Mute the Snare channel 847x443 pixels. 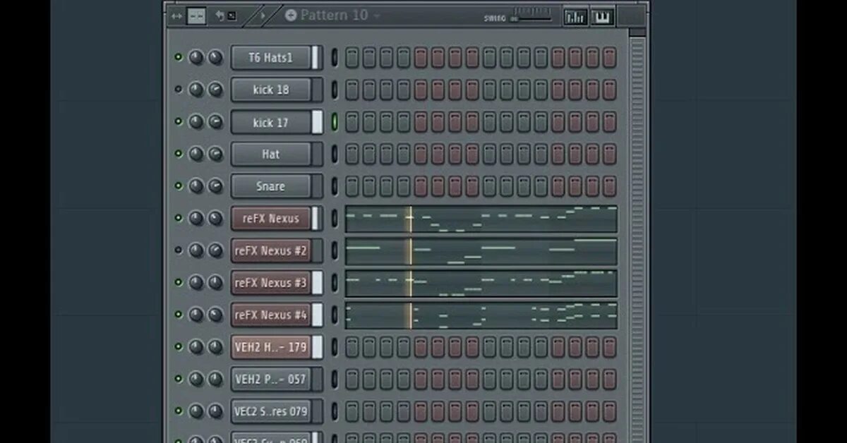[x=178, y=186]
